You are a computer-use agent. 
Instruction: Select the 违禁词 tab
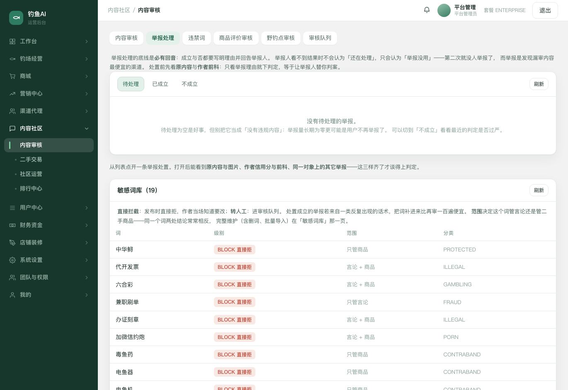click(197, 38)
